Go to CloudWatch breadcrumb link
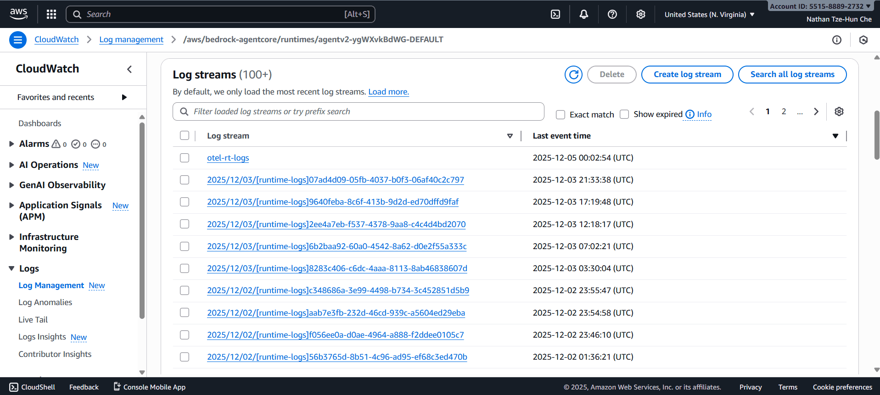Screen dimensions: 880x395 point(56,39)
